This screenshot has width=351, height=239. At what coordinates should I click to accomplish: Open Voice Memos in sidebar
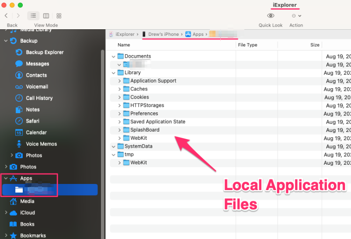click(x=36, y=144)
